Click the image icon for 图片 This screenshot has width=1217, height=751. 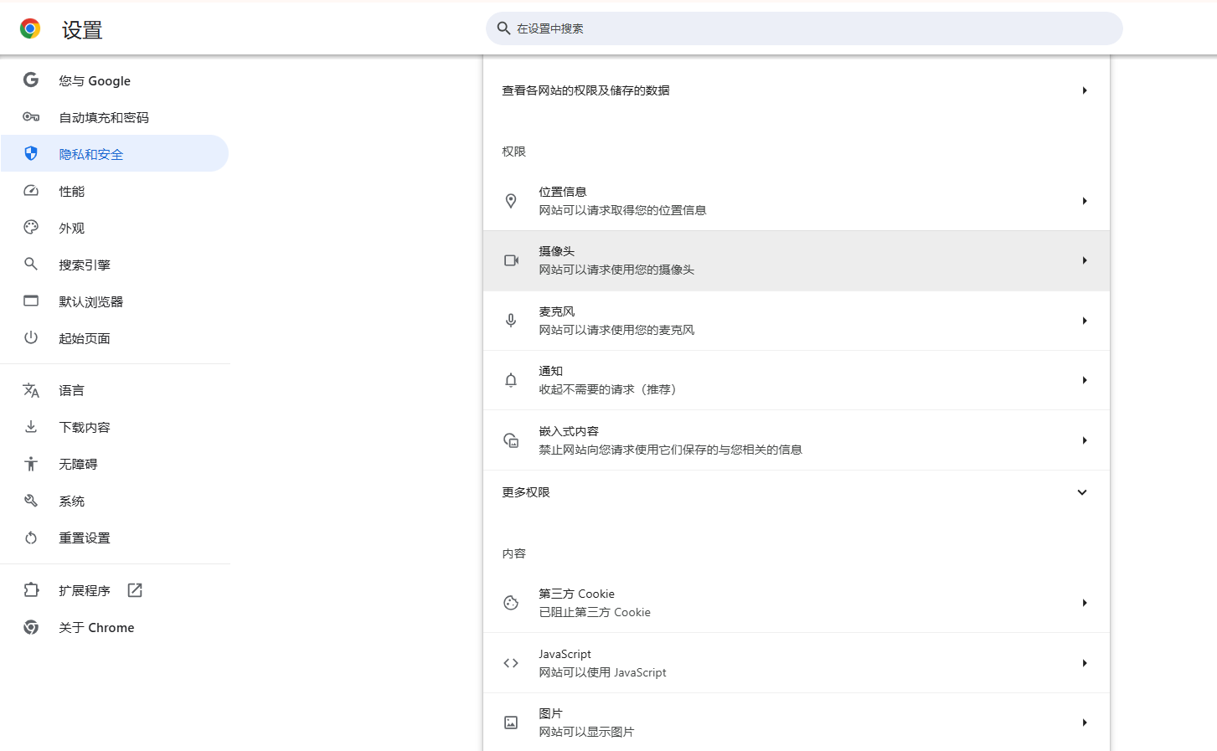point(511,723)
